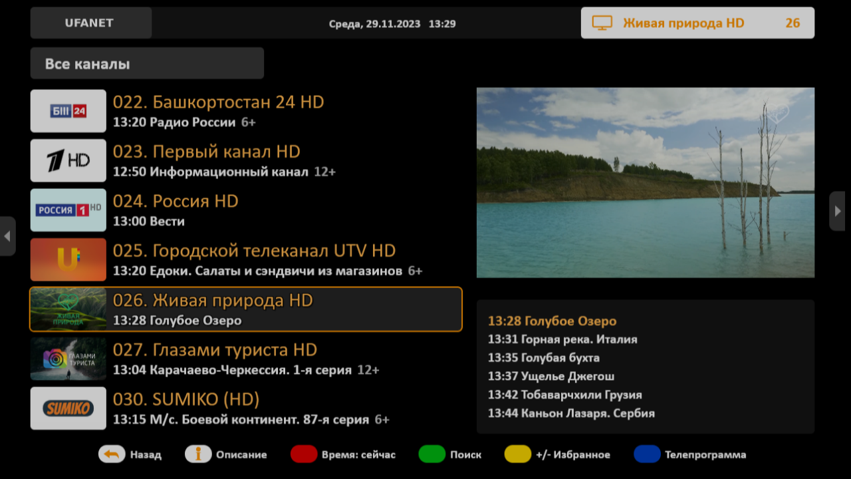
Task: Select channel 024. Россия HD
Action: [246, 210]
